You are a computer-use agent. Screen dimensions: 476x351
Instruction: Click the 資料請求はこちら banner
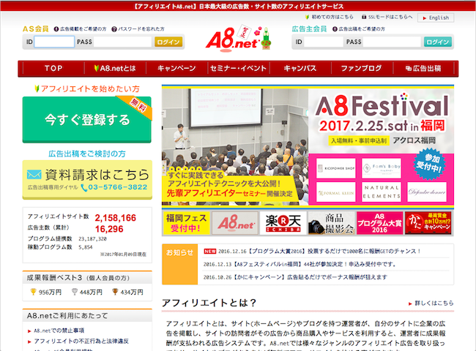(x=87, y=179)
